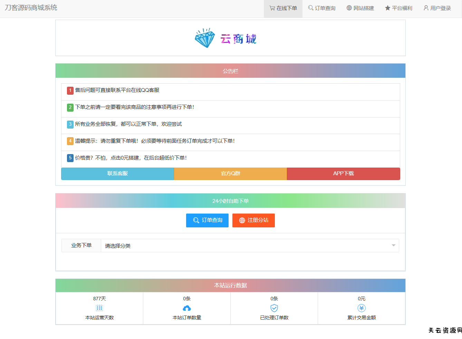462x339 pixels.
Task: Click the blue 联系客服 button
Action: (117, 173)
